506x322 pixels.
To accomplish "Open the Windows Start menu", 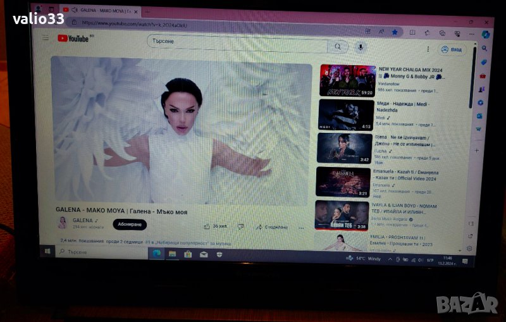I will click(48, 251).
